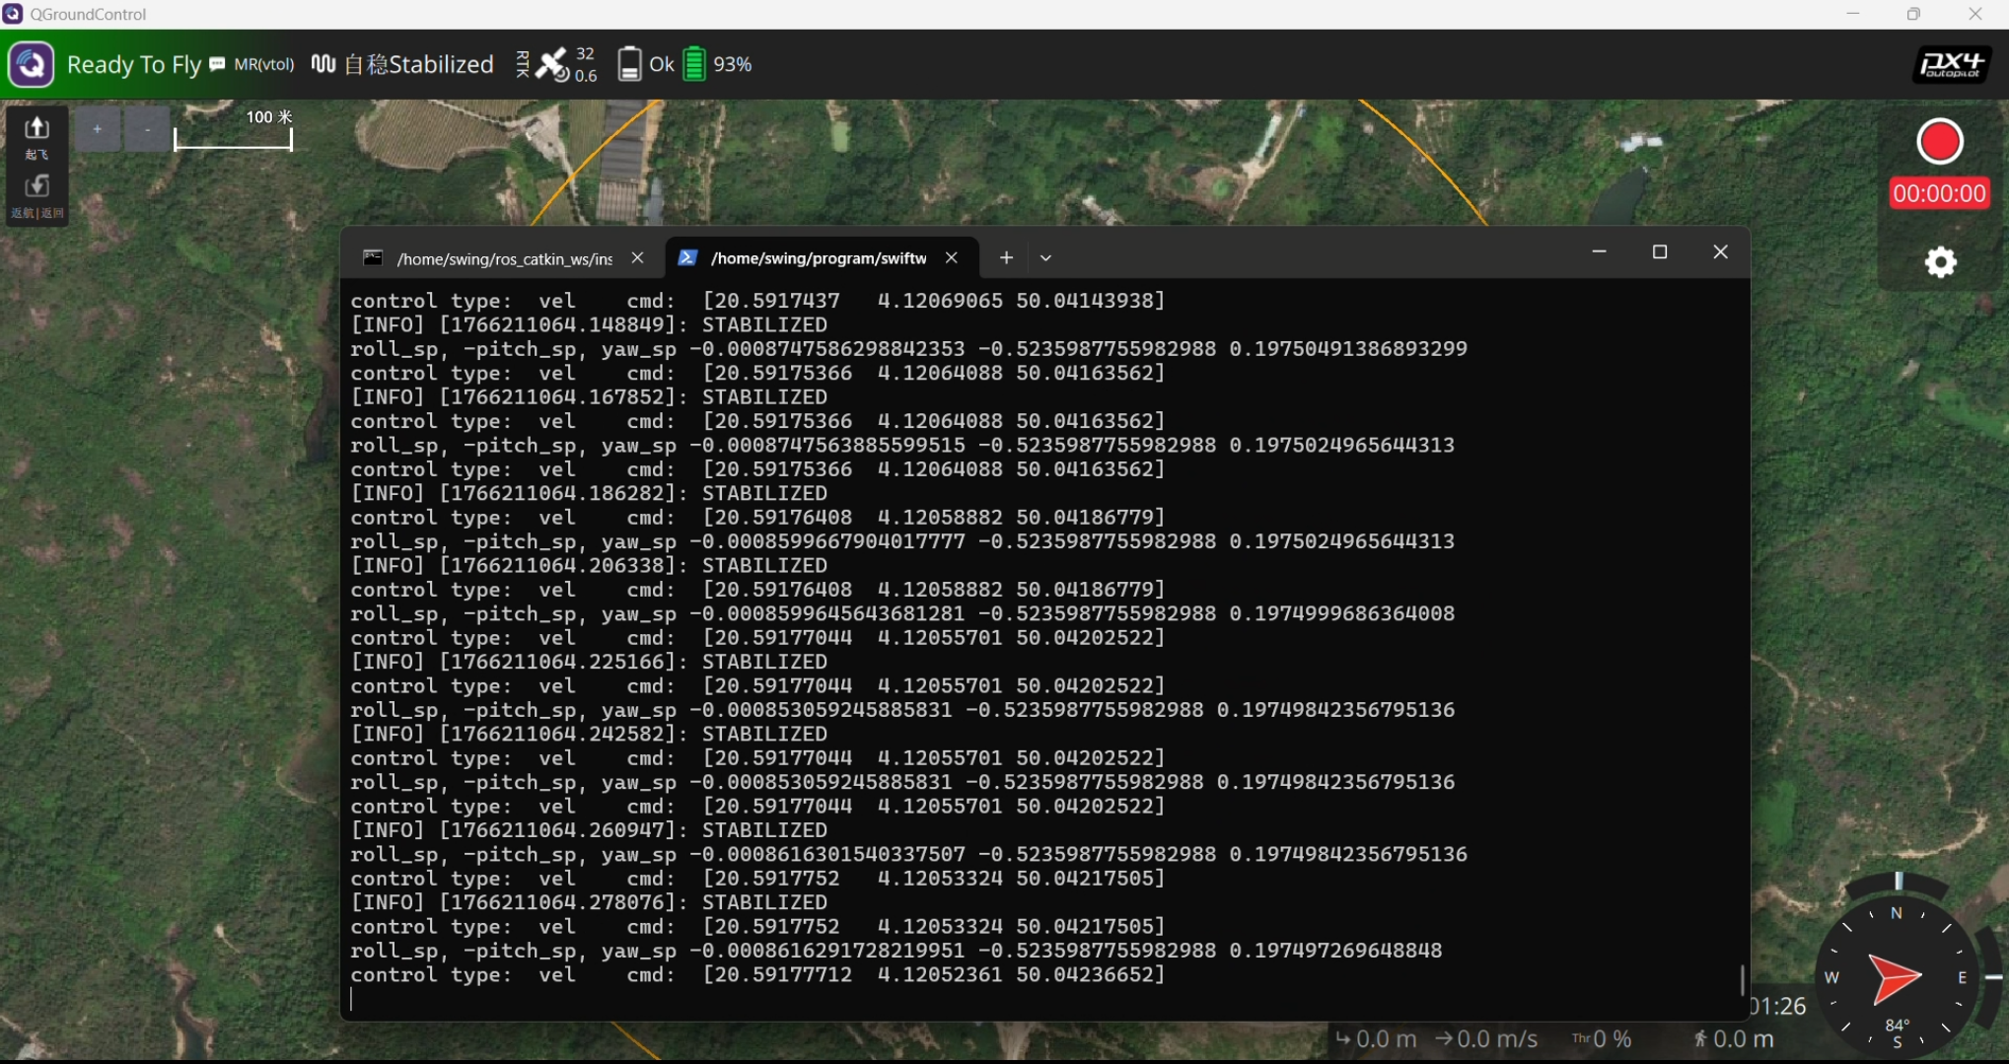Minimize the terminal window
The image size is (2009, 1064).
coord(1600,252)
